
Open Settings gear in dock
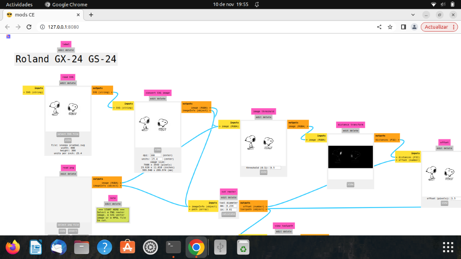(150, 247)
